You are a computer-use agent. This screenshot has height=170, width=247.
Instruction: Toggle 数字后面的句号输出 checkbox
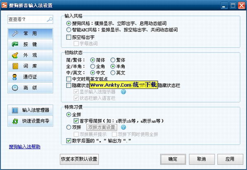(69, 140)
